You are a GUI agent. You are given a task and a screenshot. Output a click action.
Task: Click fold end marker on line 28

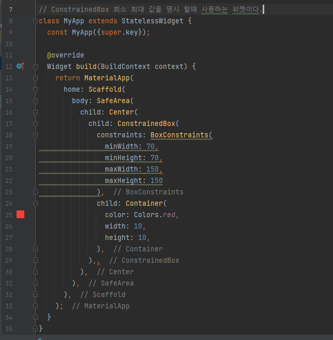click(35, 249)
